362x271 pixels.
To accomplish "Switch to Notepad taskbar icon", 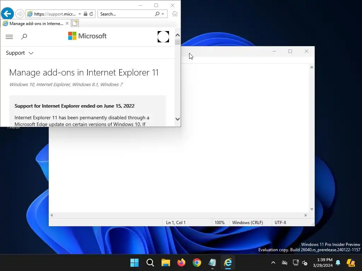I will (212, 263).
